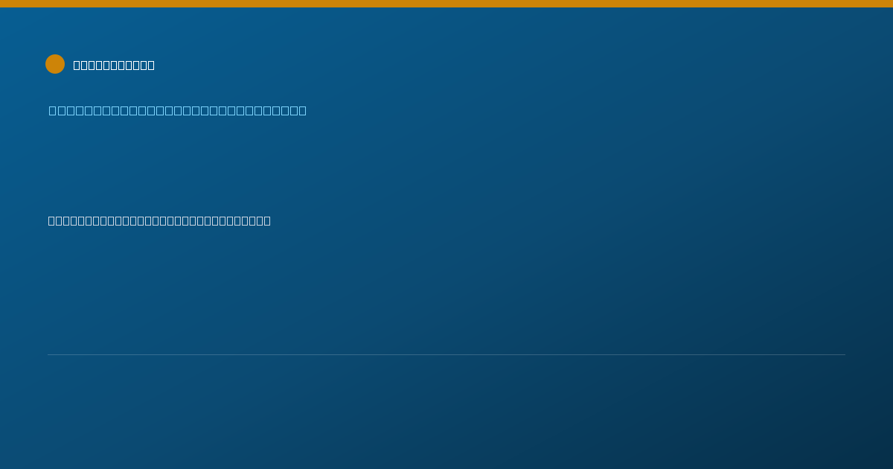
Task: Click the left end of the horizontal divider
Action: (49, 354)
